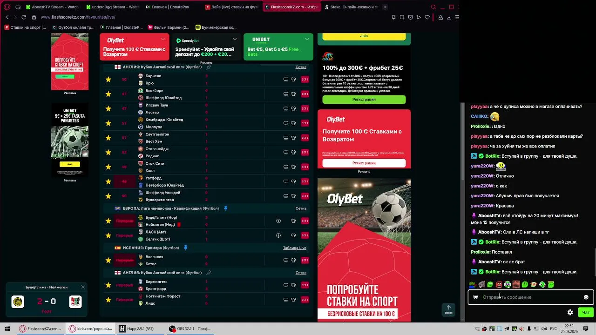Image resolution: width=596 pixels, height=335 pixels.
Task: Toggle favorite star for Блэкберн match
Action: coord(108,94)
